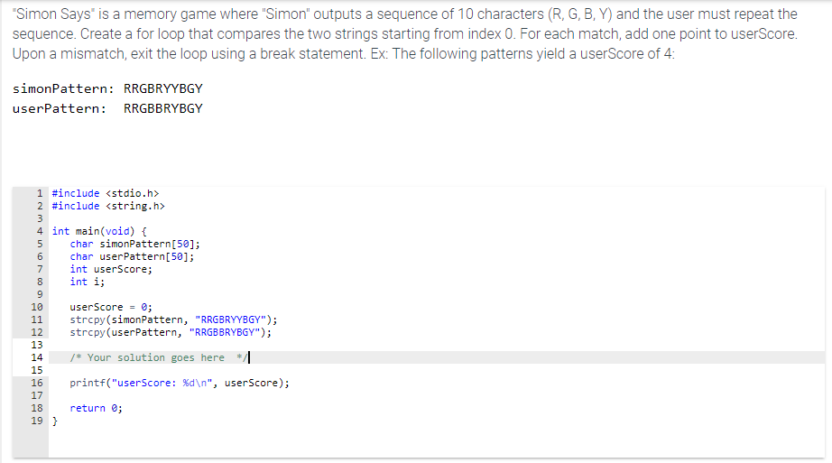
Task: Click the printf userScore statement
Action: pos(180,384)
